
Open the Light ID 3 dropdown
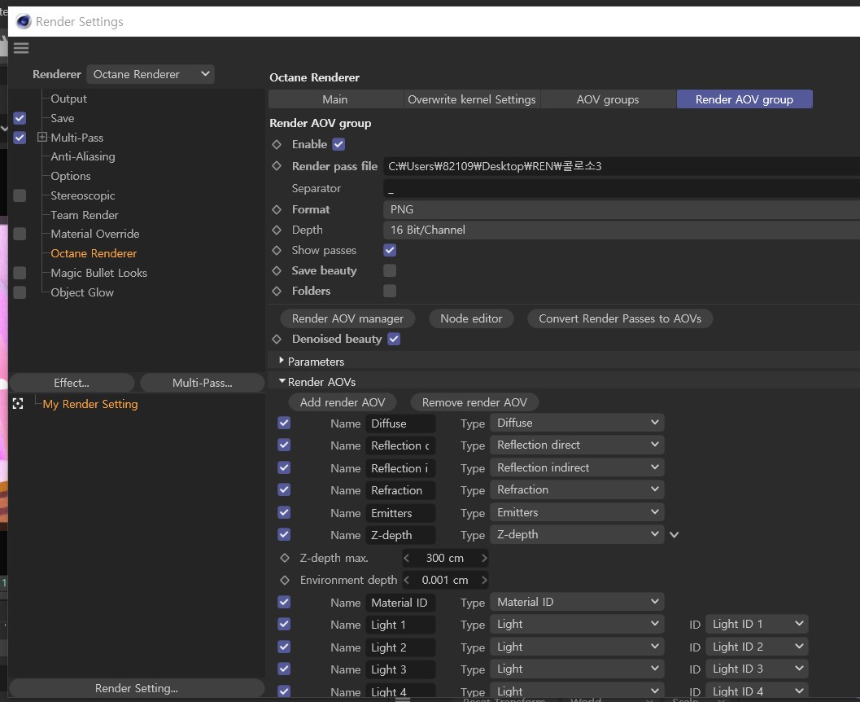(757, 669)
